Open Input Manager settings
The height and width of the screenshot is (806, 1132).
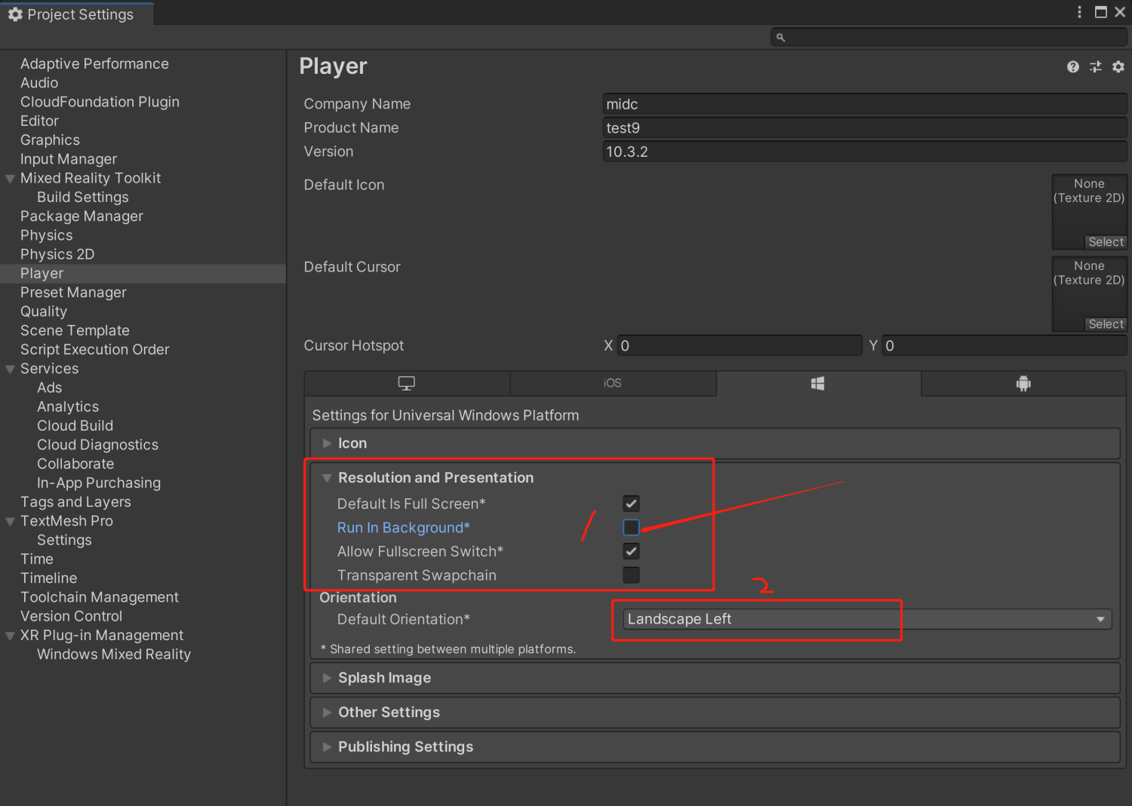(69, 159)
